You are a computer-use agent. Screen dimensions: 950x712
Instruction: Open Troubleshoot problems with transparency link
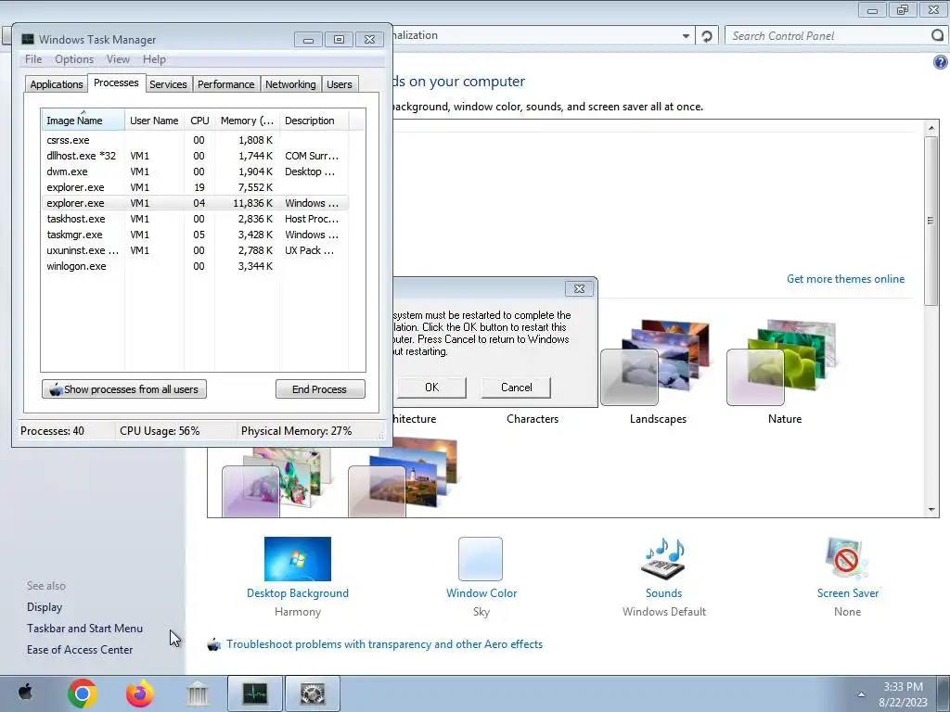(384, 644)
